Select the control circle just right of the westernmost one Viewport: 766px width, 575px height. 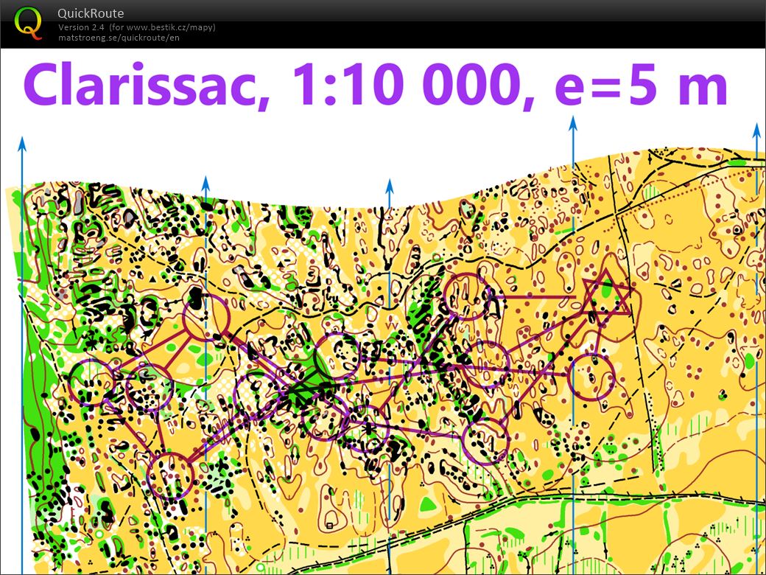point(148,388)
